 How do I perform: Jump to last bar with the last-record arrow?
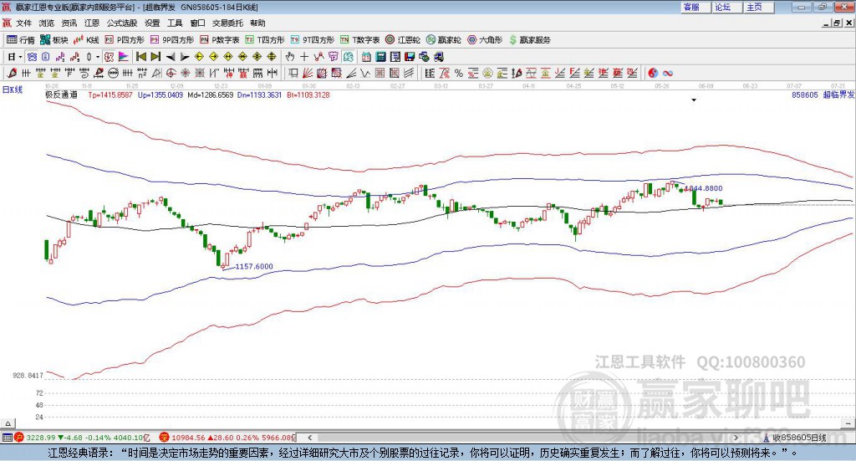click(155, 57)
